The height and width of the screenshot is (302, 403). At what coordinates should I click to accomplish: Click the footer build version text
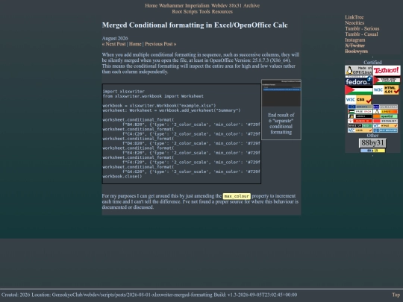coord(255,295)
